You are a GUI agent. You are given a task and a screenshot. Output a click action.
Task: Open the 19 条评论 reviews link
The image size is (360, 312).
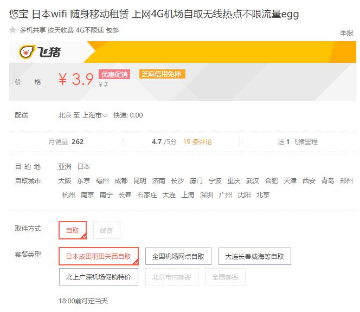(x=197, y=142)
